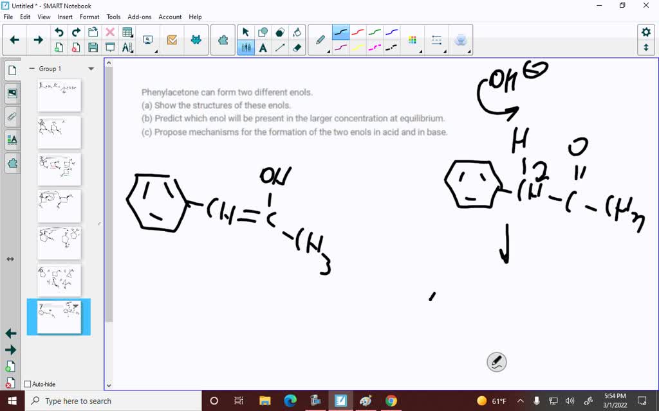Select the red pen color swatch

point(357,31)
